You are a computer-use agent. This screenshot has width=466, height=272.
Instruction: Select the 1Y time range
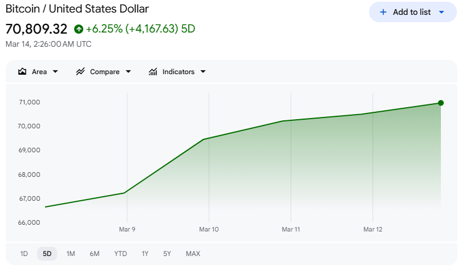point(145,254)
